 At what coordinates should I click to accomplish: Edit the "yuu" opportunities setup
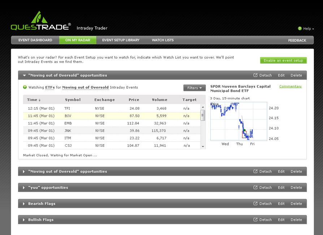coord(281,187)
